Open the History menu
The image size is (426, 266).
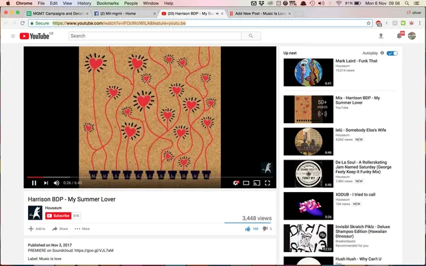tap(85, 3)
